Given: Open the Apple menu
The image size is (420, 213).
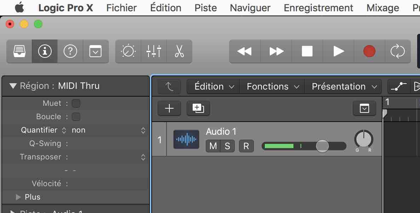Looking at the screenshot, I should click(19, 8).
